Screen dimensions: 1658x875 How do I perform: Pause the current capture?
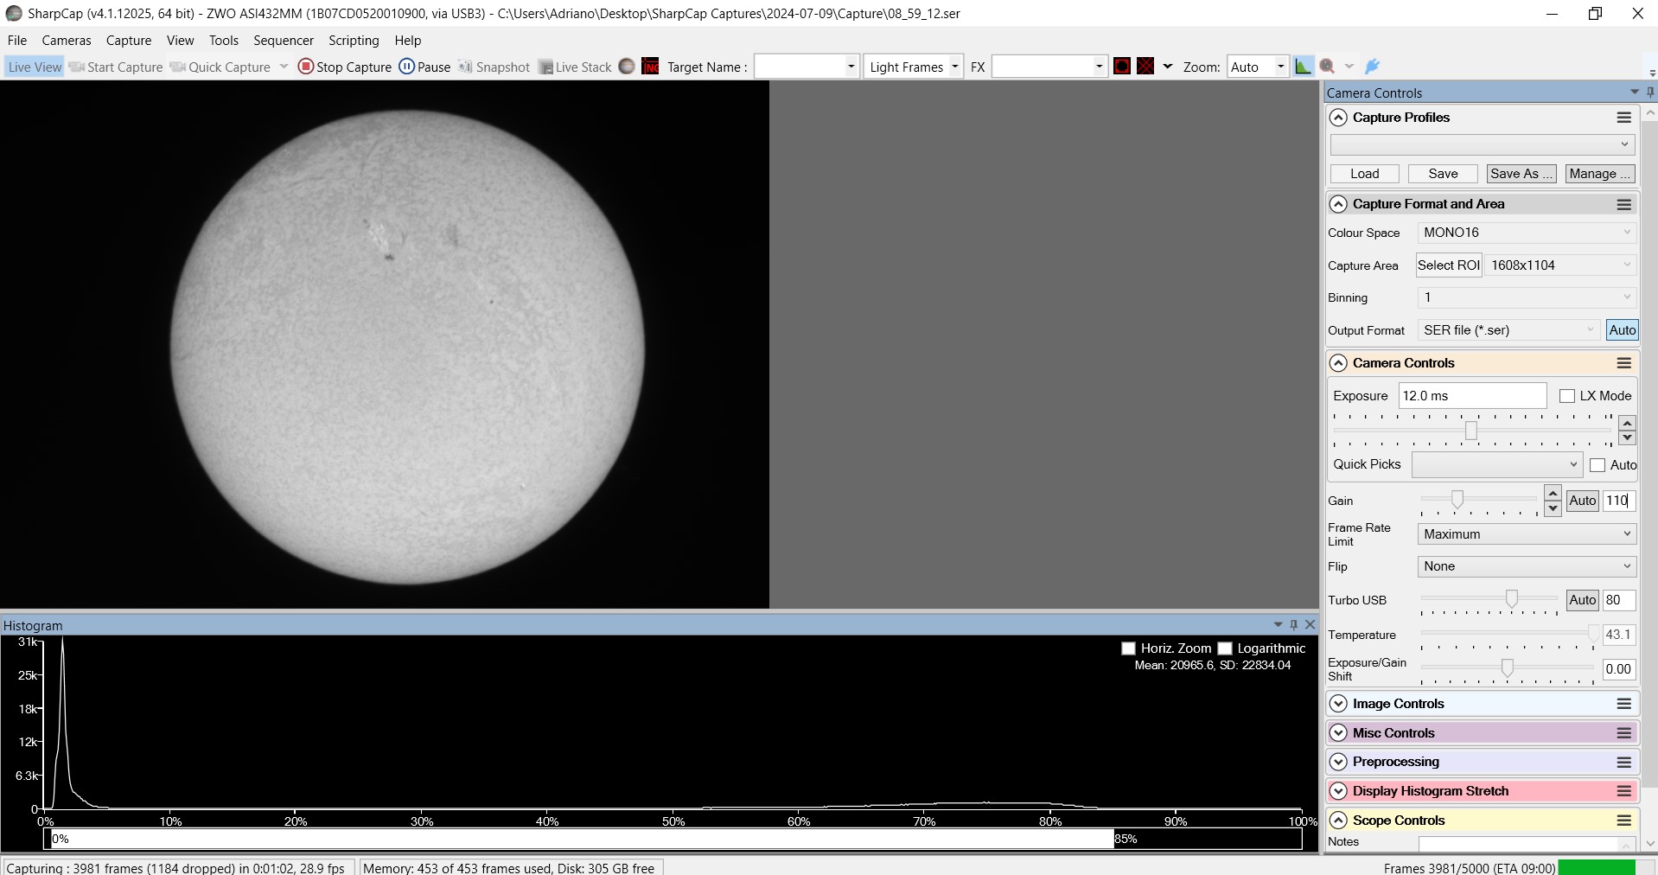coord(424,67)
